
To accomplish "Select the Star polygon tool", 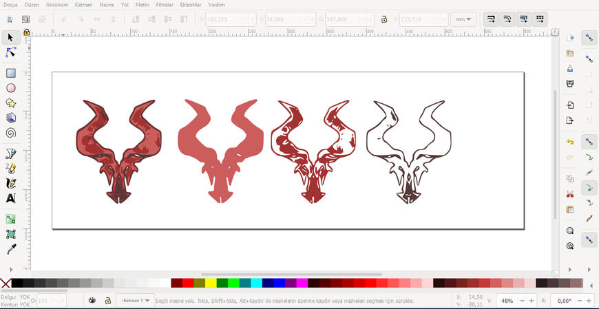I will click(10, 103).
